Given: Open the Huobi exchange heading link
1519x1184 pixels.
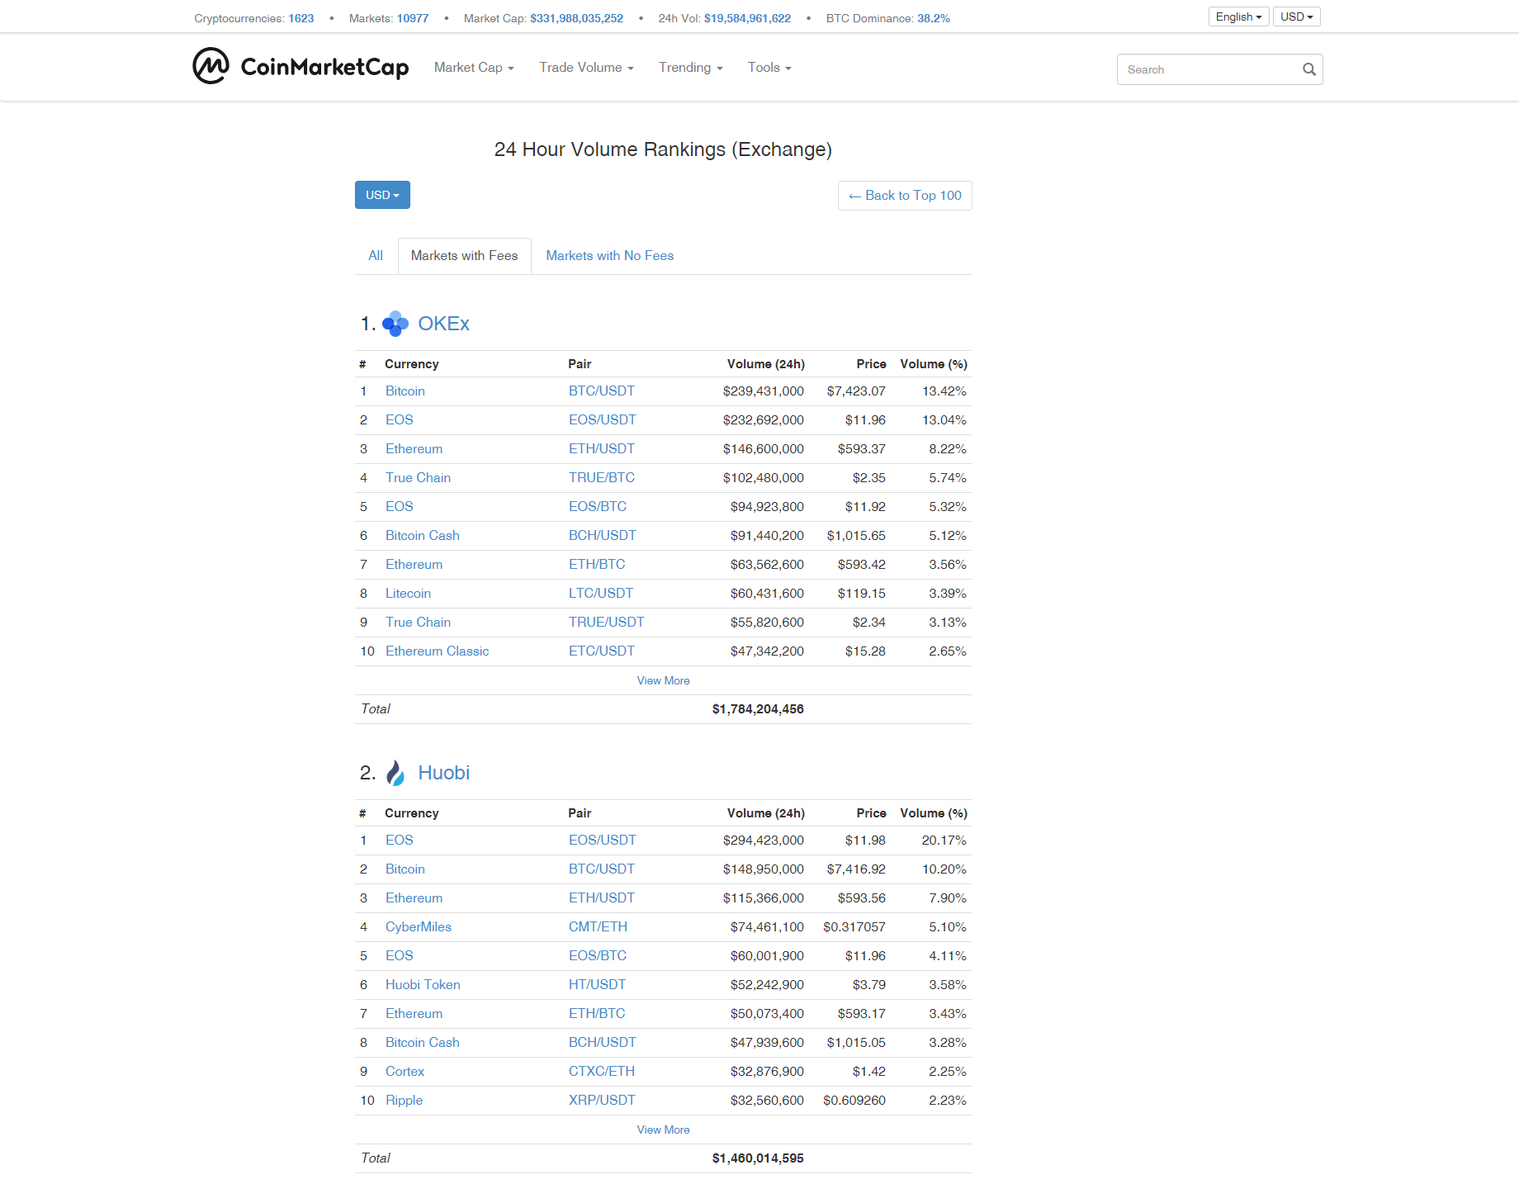Looking at the screenshot, I should [443, 773].
